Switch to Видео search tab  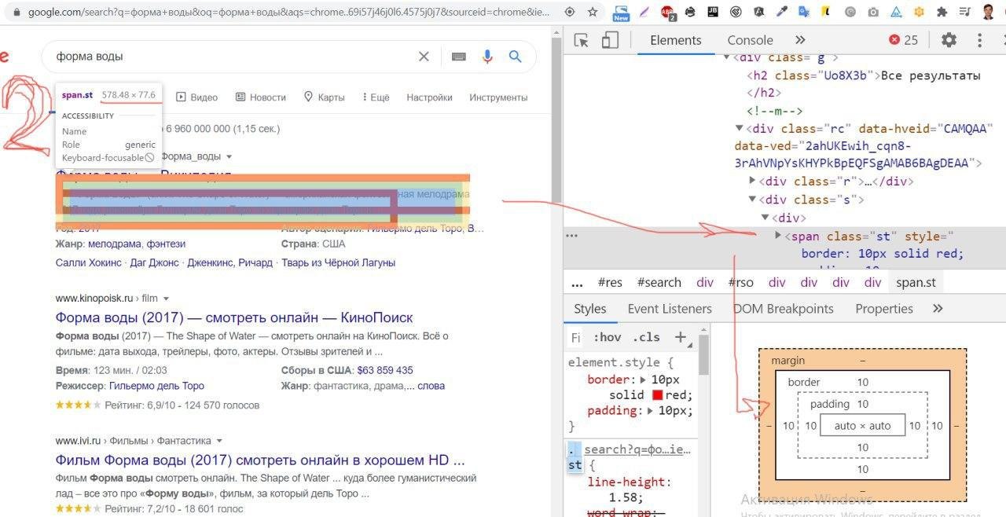(x=197, y=97)
